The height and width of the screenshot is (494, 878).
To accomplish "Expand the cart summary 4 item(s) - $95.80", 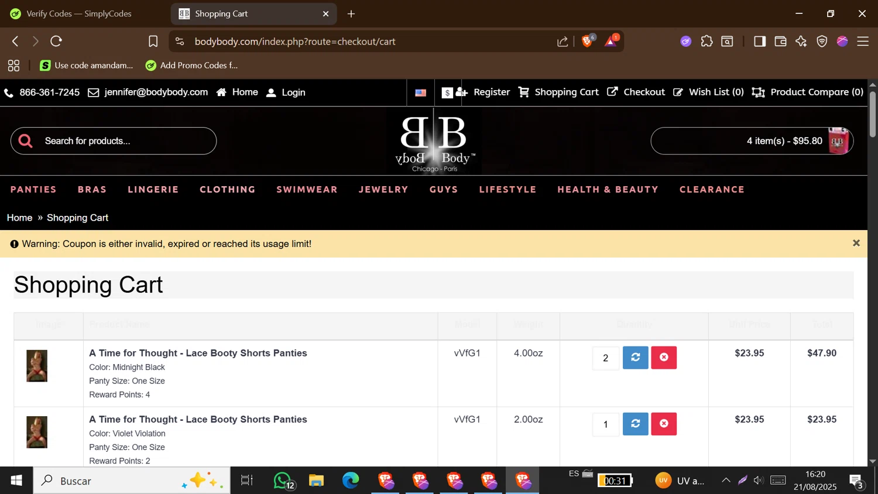I will (752, 141).
